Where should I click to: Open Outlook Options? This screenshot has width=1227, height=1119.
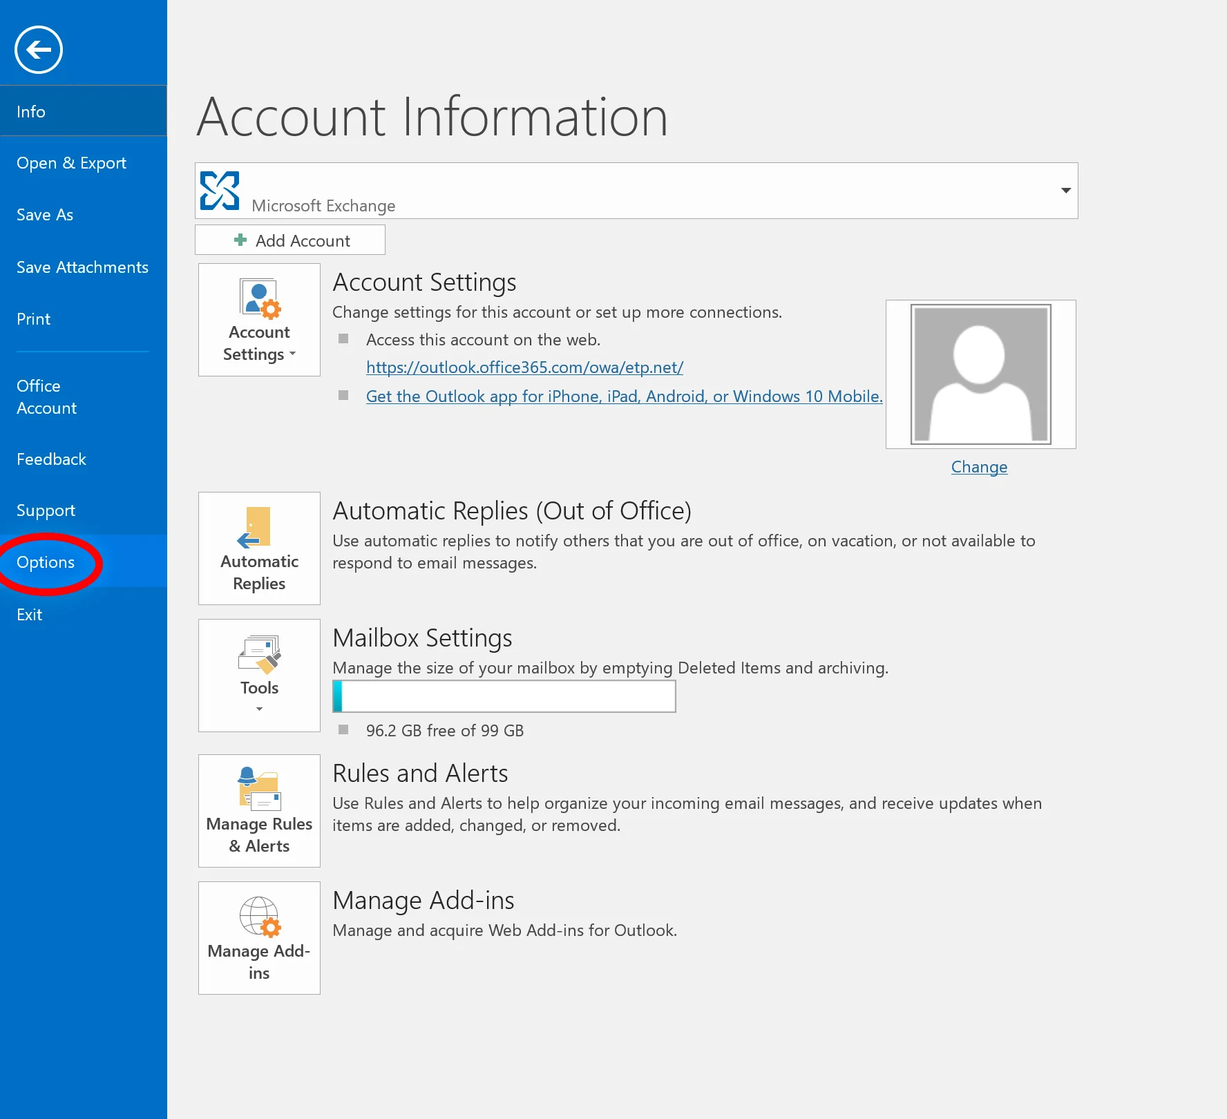coord(84,562)
